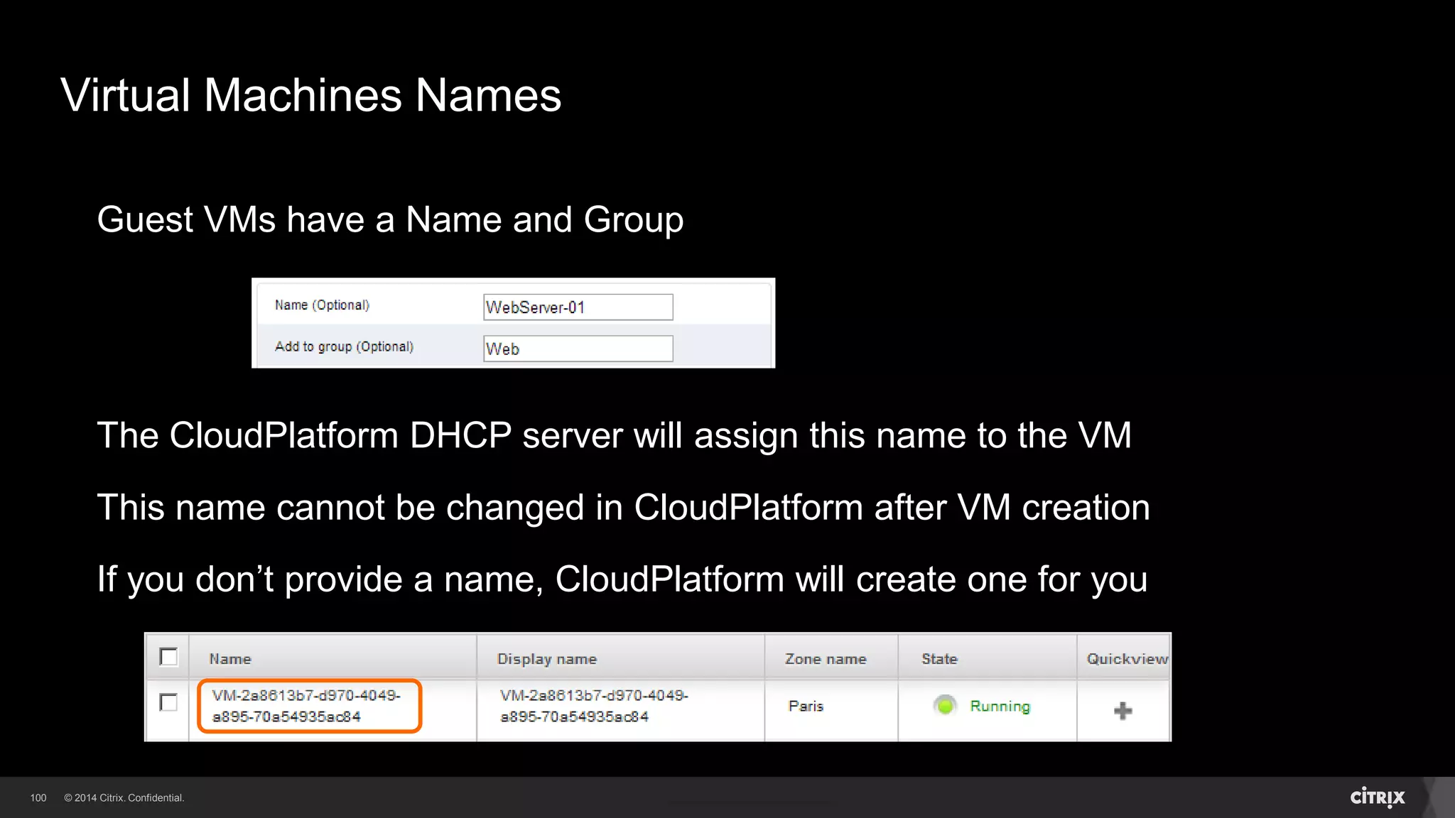The height and width of the screenshot is (818, 1455).
Task: Click 'Guest VMs have a Name and Group'
Action: (390, 220)
